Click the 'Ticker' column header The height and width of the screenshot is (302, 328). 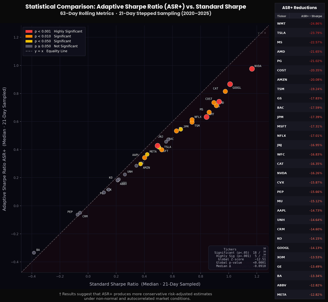click(x=282, y=16)
